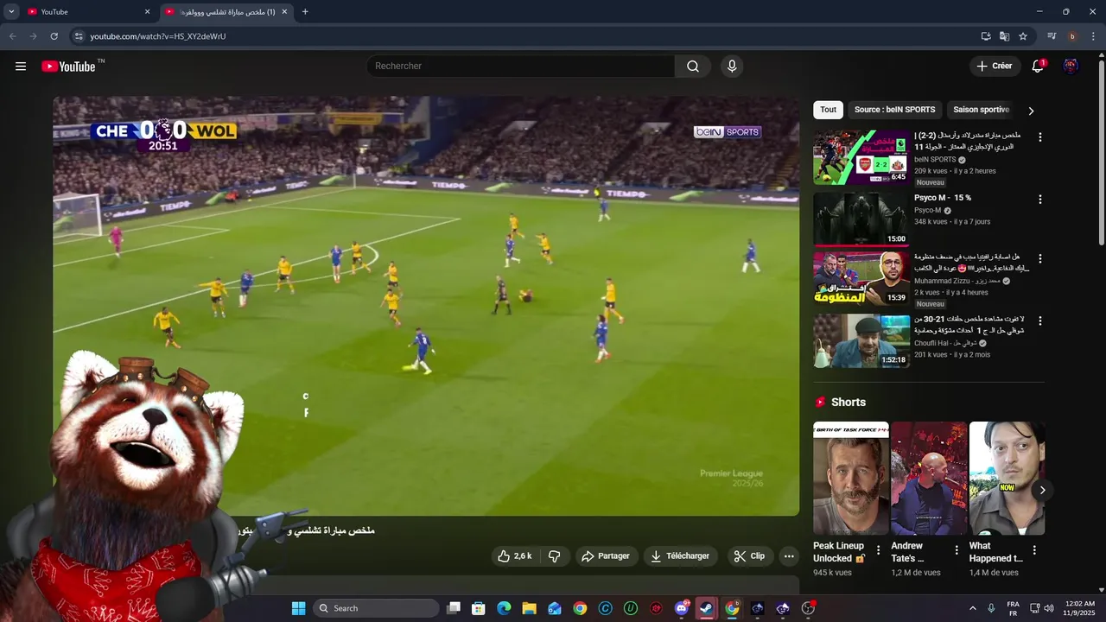
Task: Open the notifications bell
Action: [x=1039, y=67]
